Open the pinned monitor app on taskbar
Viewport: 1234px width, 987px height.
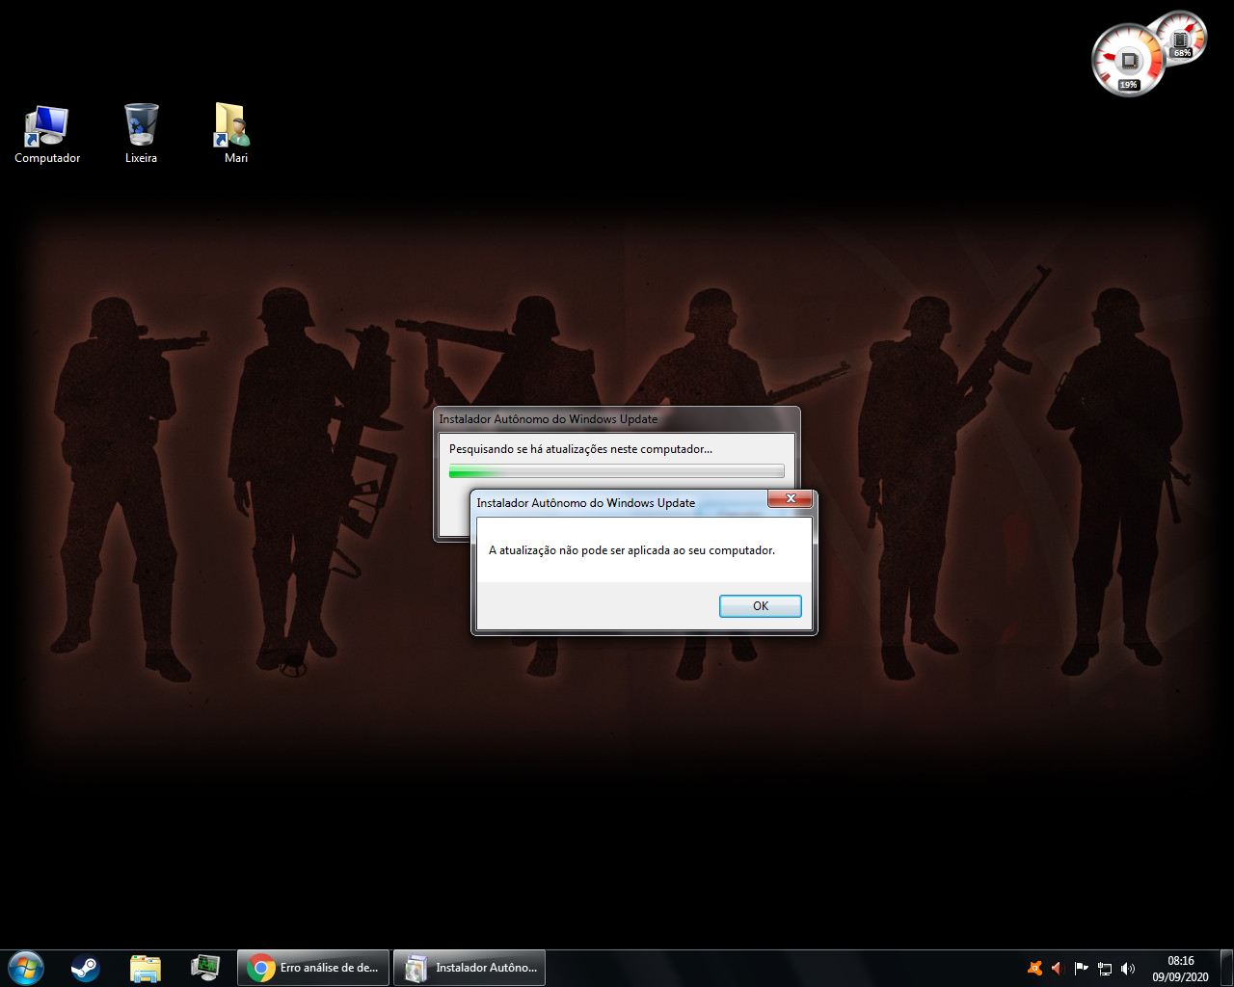coord(204,968)
